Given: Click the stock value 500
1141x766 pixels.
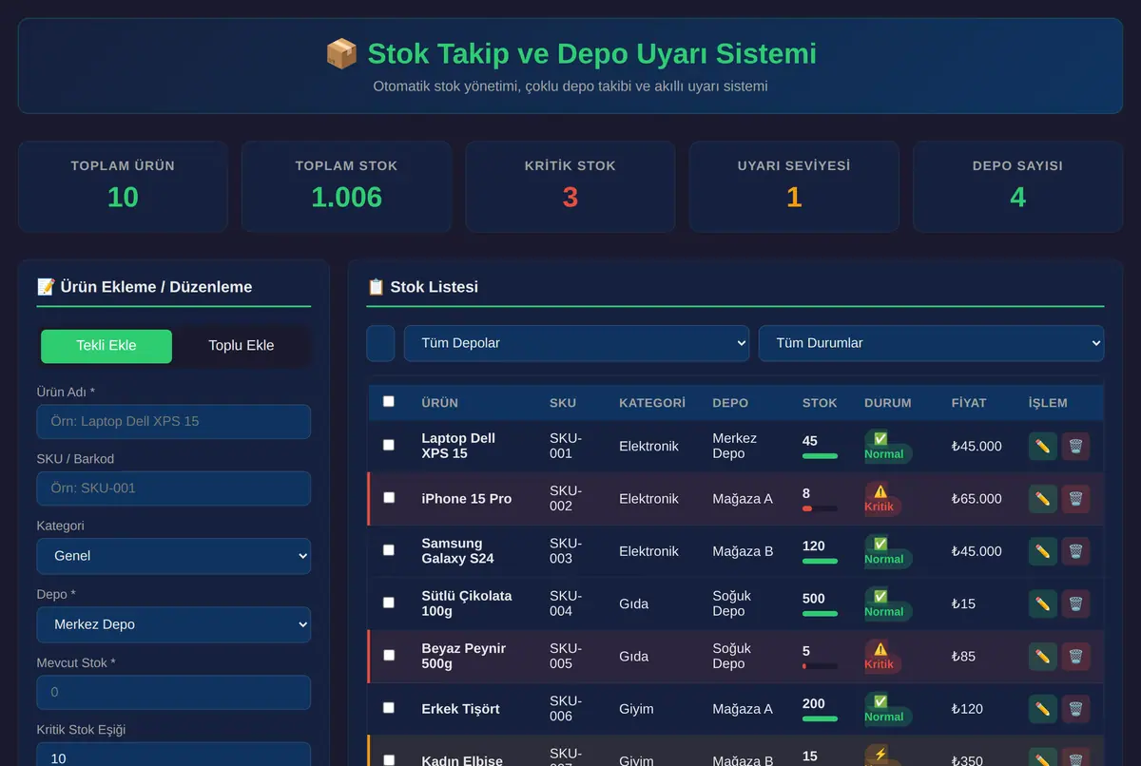Looking at the screenshot, I should coord(814,599).
